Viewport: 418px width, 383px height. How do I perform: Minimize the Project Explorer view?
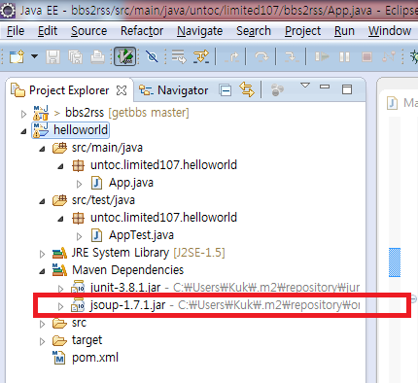point(325,87)
